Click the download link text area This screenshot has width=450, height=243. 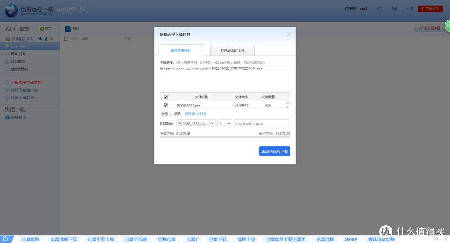click(x=225, y=78)
